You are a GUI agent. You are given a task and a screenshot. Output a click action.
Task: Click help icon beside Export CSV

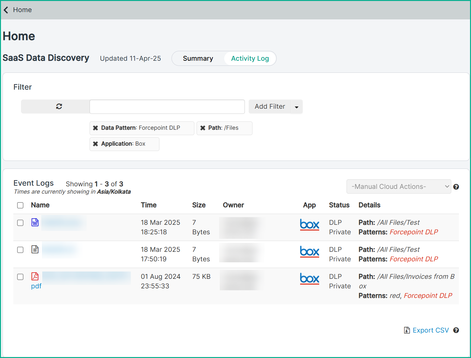pos(456,330)
